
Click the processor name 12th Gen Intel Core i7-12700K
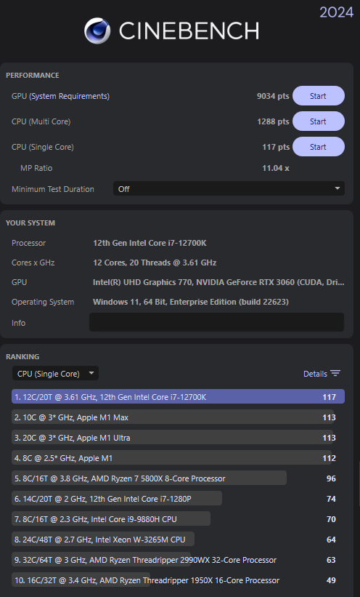(150, 243)
